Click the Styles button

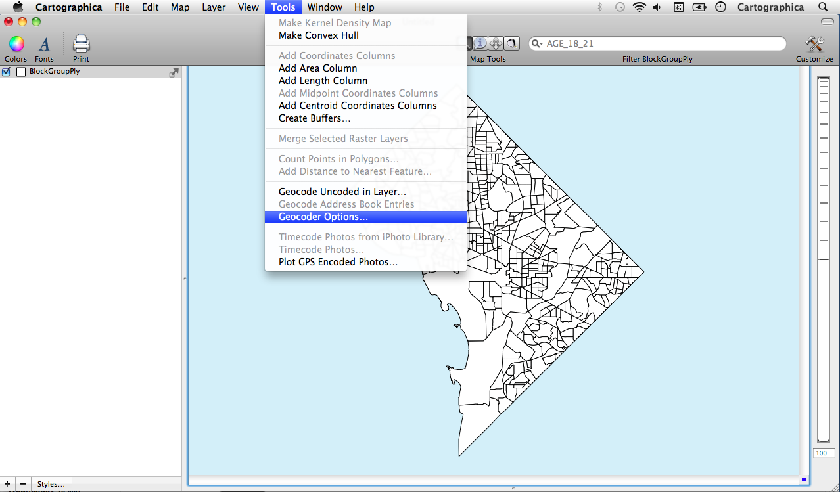[51, 484]
